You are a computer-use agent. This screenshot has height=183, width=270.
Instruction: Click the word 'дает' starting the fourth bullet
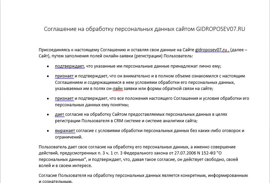click(59, 114)
